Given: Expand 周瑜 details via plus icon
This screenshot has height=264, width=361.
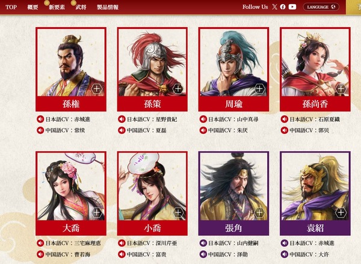Looking at the screenshot, I should (x=259, y=89).
